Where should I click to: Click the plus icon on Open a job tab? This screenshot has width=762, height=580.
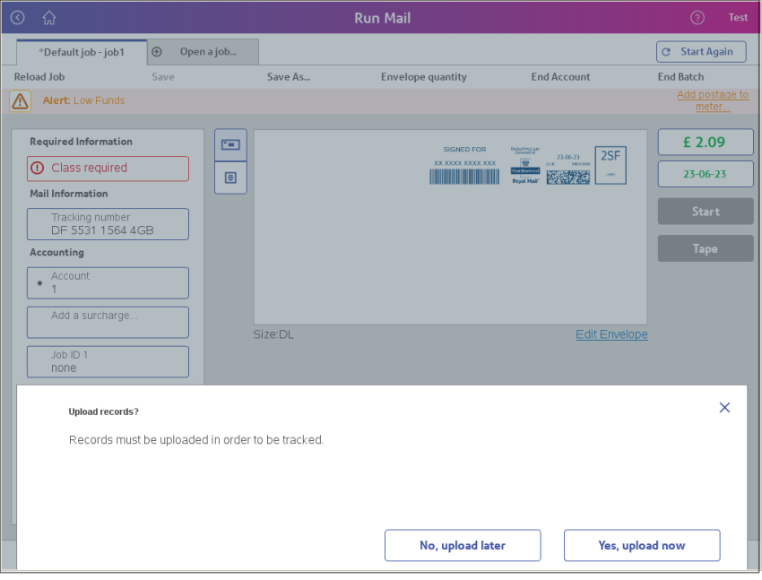click(x=156, y=52)
